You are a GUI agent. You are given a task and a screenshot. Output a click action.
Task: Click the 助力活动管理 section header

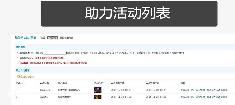pos(22,70)
